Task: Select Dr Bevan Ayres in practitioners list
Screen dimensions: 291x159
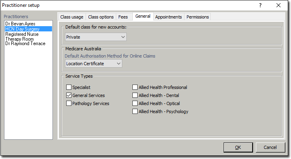Action: tap(20, 24)
